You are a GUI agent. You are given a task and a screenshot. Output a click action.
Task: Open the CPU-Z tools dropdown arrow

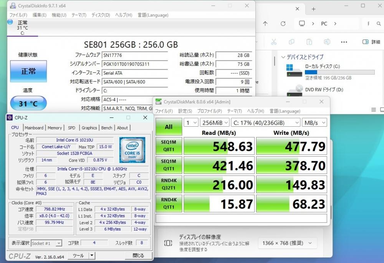click(x=92, y=255)
